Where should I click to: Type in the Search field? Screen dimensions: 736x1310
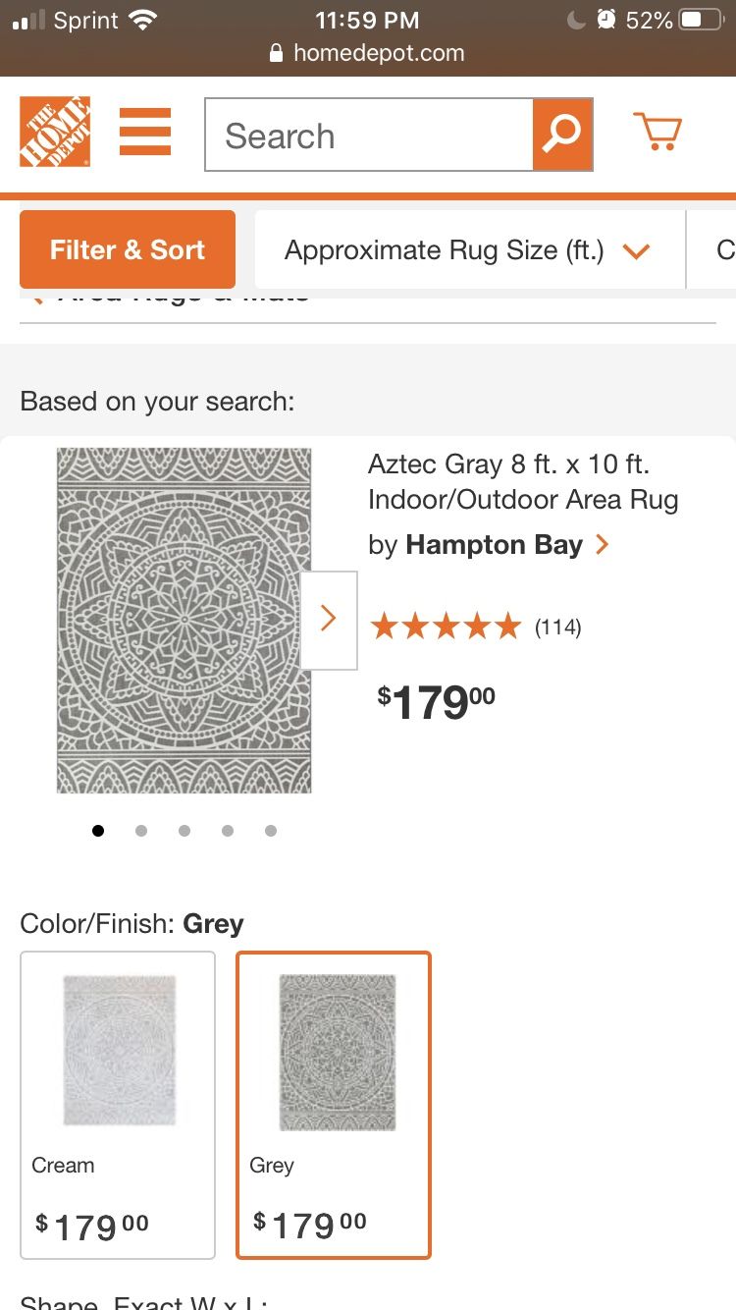pyautogui.click(x=369, y=136)
